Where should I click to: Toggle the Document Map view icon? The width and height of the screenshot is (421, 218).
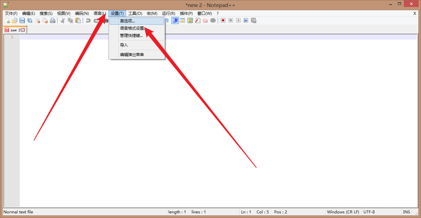click(190, 20)
